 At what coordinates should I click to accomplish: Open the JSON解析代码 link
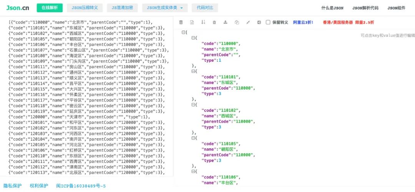pyautogui.click(x=365, y=8)
